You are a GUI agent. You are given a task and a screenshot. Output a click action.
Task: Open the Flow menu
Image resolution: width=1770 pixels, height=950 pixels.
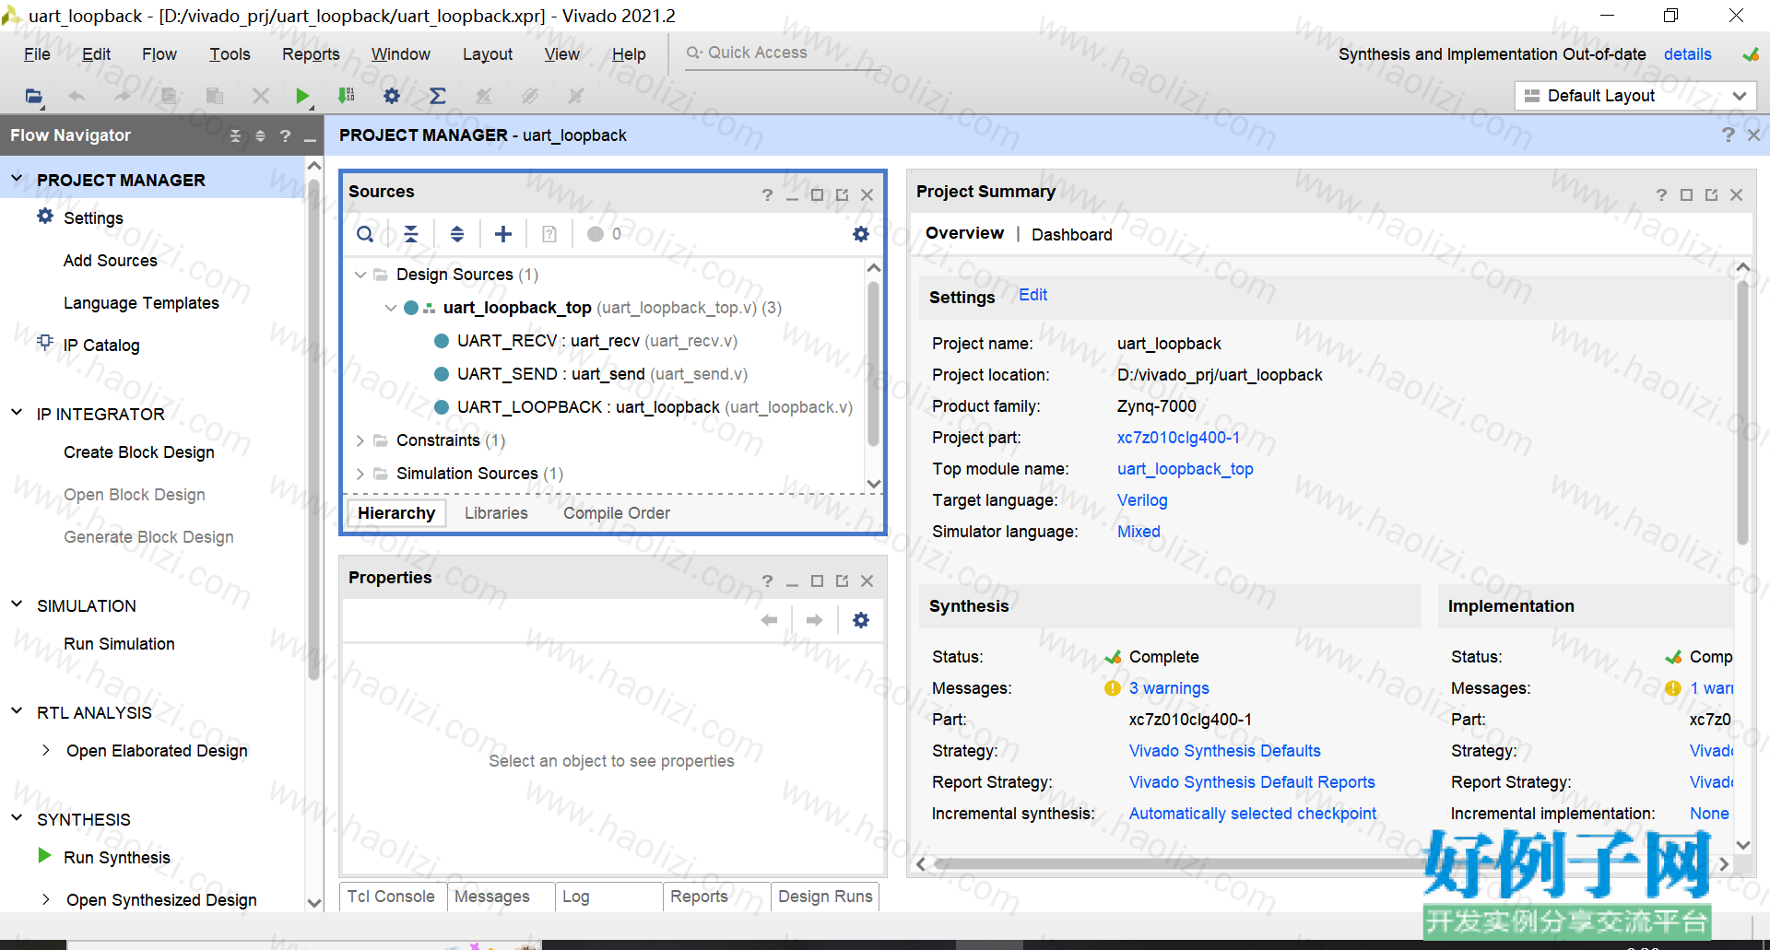(x=159, y=54)
